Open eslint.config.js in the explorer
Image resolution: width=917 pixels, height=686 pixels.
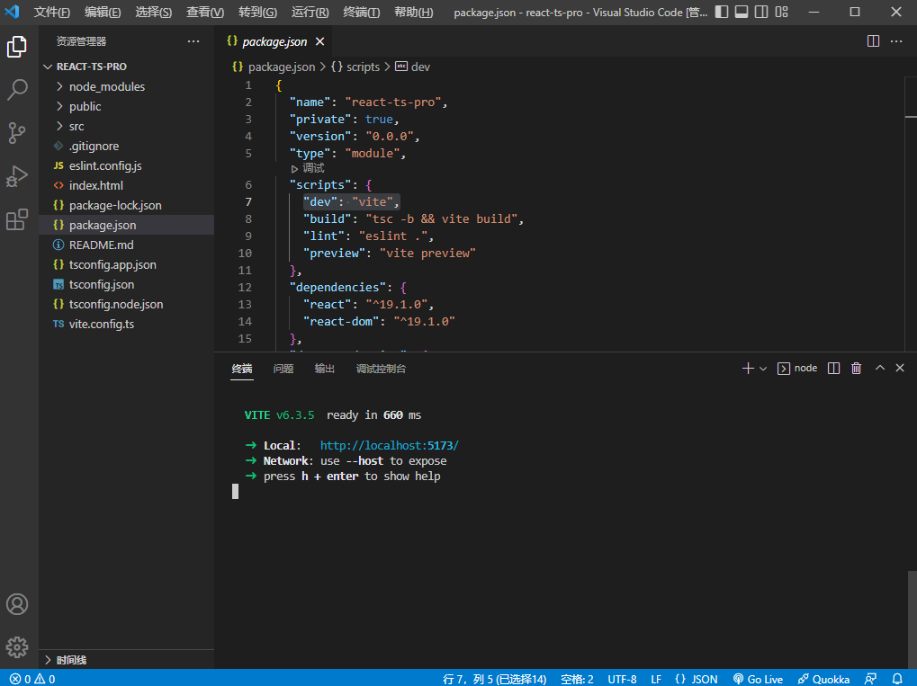[x=126, y=166]
